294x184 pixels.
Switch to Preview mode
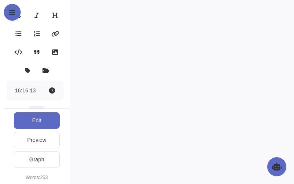click(37, 140)
